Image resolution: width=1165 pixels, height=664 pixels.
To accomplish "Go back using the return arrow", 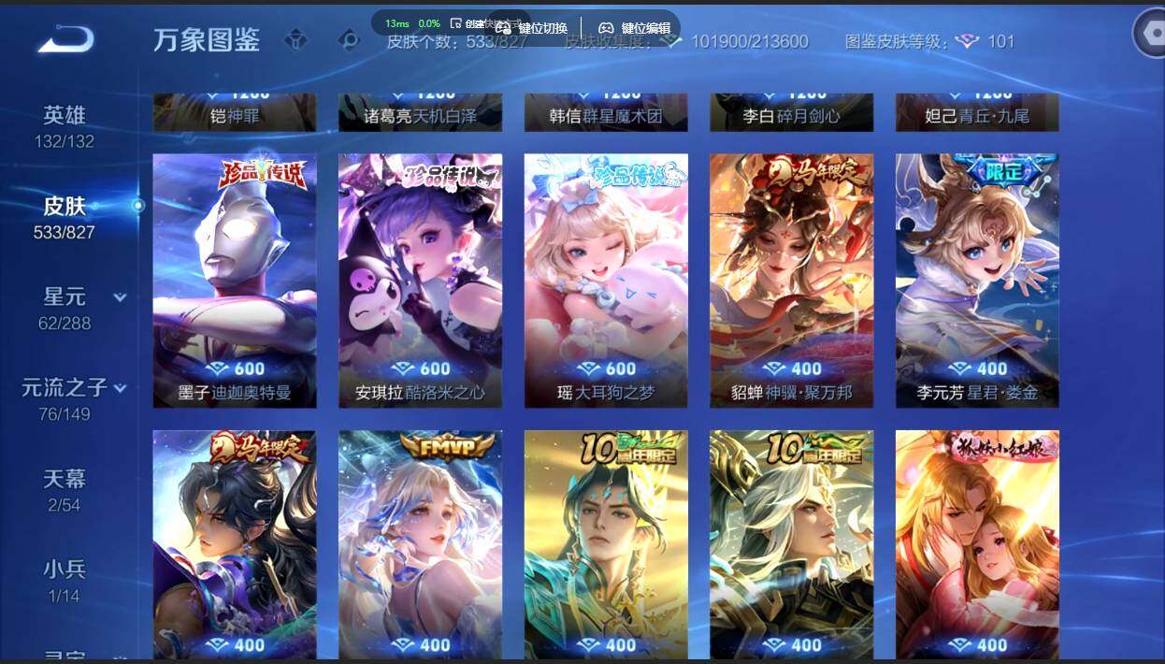I will [x=65, y=39].
